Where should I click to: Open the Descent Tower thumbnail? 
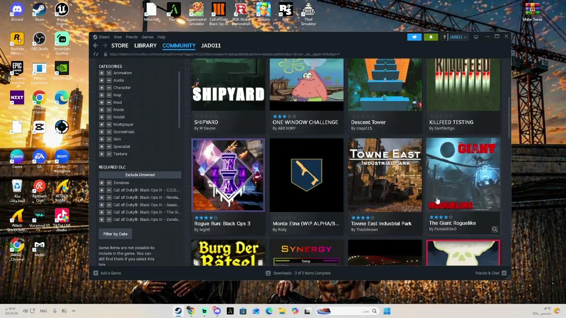tap(385, 85)
